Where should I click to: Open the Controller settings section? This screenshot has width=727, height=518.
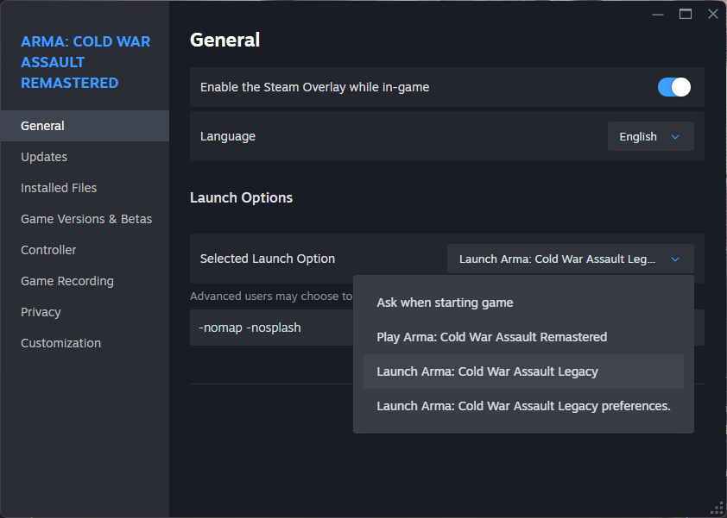(x=85, y=250)
